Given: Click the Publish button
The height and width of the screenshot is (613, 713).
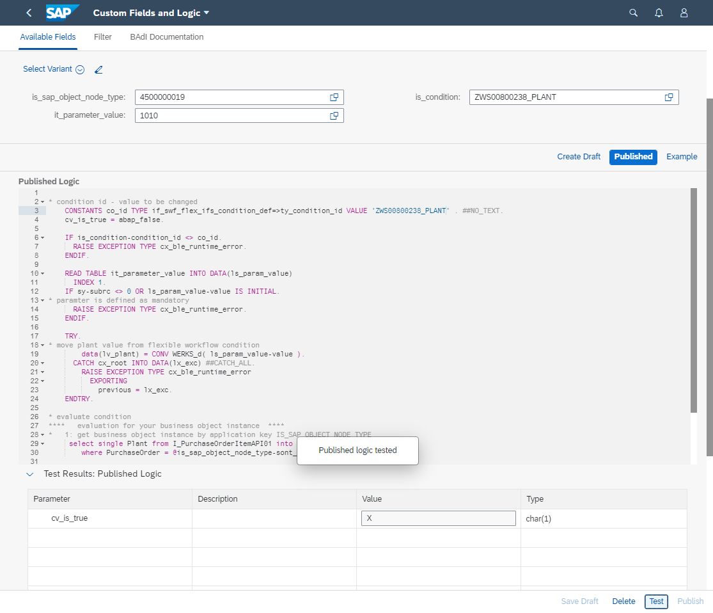Looking at the screenshot, I should point(690,601).
